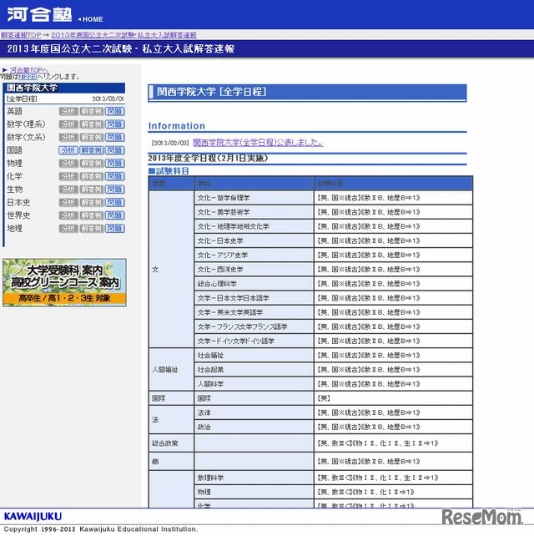Open 2013年度国公立大二次試験・私立大入試解答速報 breadcrumb link
The image size is (534, 536).
click(x=123, y=35)
